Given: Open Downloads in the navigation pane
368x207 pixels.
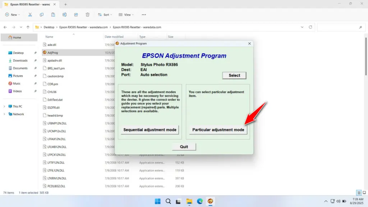Looking at the screenshot, I should point(20,60).
